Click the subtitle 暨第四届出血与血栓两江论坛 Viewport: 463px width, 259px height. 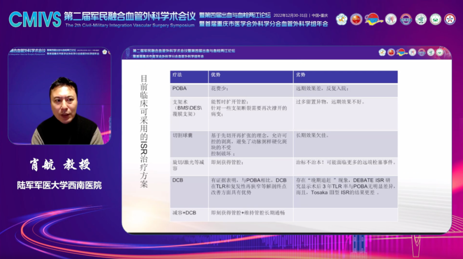(x=235, y=15)
